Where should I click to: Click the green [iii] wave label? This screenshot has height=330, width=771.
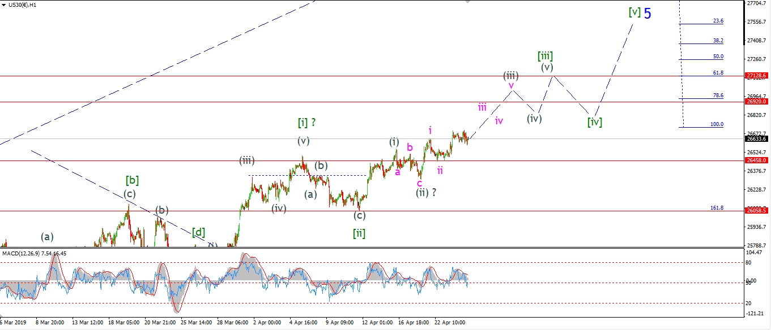click(545, 55)
